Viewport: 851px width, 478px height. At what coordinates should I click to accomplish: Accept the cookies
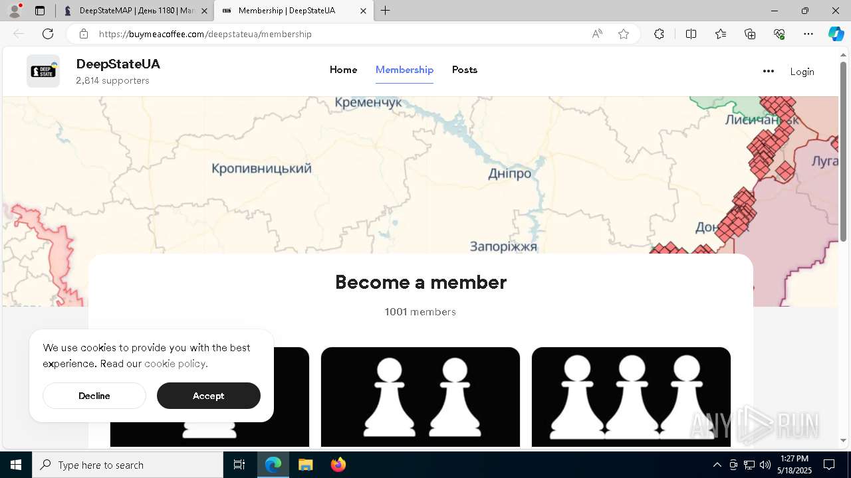pyautogui.click(x=209, y=396)
